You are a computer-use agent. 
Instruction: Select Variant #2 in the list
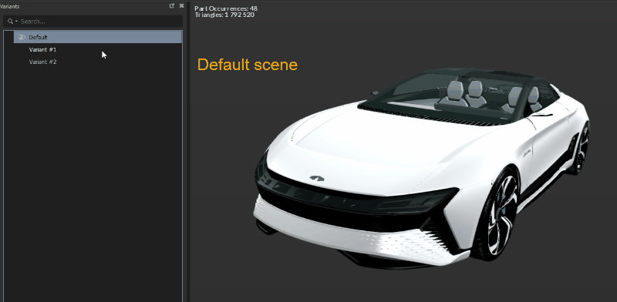[42, 62]
